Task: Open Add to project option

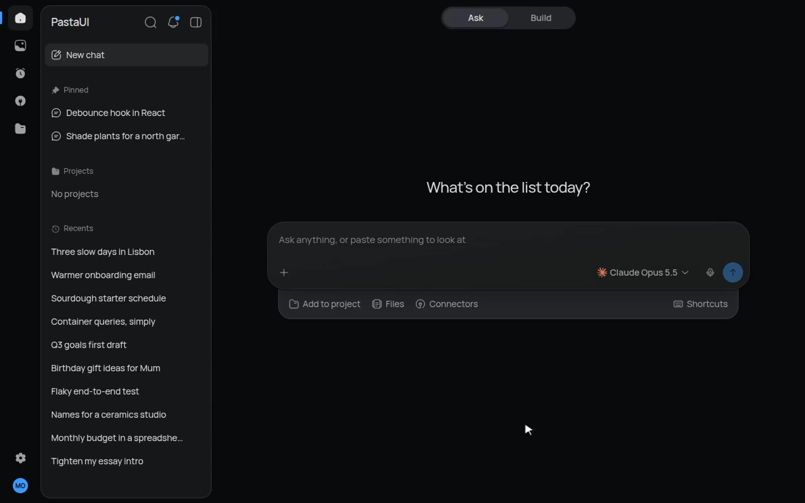Action: click(325, 304)
